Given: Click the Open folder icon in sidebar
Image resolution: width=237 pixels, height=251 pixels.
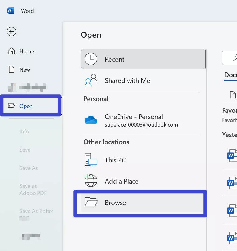Looking at the screenshot, I should click(x=11, y=106).
